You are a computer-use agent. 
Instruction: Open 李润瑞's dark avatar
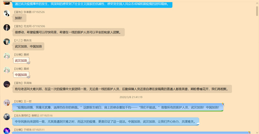point(6,84)
